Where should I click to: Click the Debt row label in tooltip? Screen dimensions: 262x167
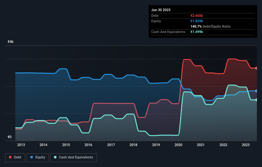[x=155, y=16]
